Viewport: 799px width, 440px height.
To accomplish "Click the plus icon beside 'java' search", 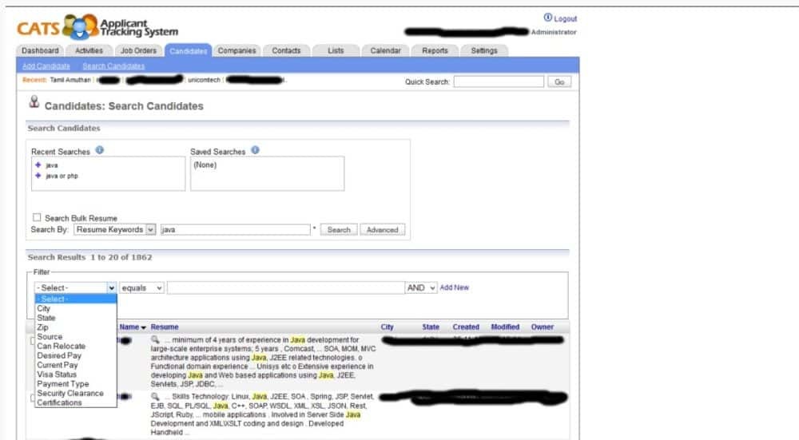I will (38, 165).
